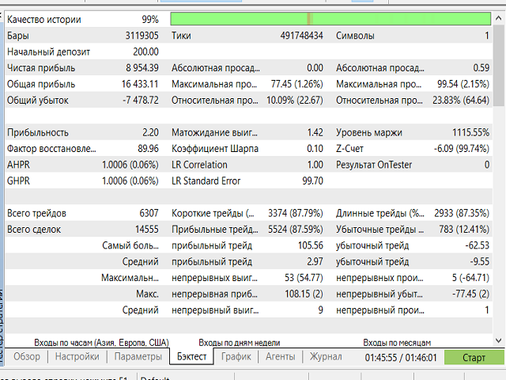
Task: Switch to the Настройки tab
Action: 77,356
